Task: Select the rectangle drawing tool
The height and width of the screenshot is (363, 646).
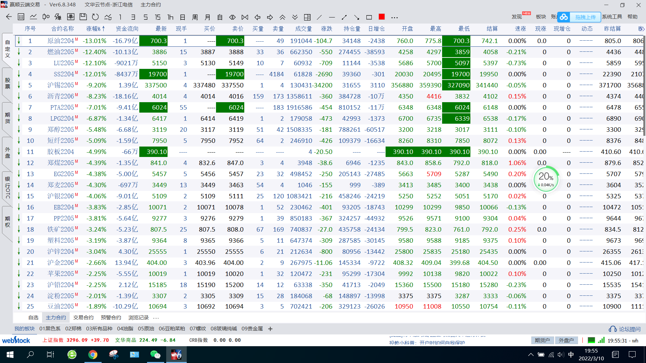Action: (369, 17)
